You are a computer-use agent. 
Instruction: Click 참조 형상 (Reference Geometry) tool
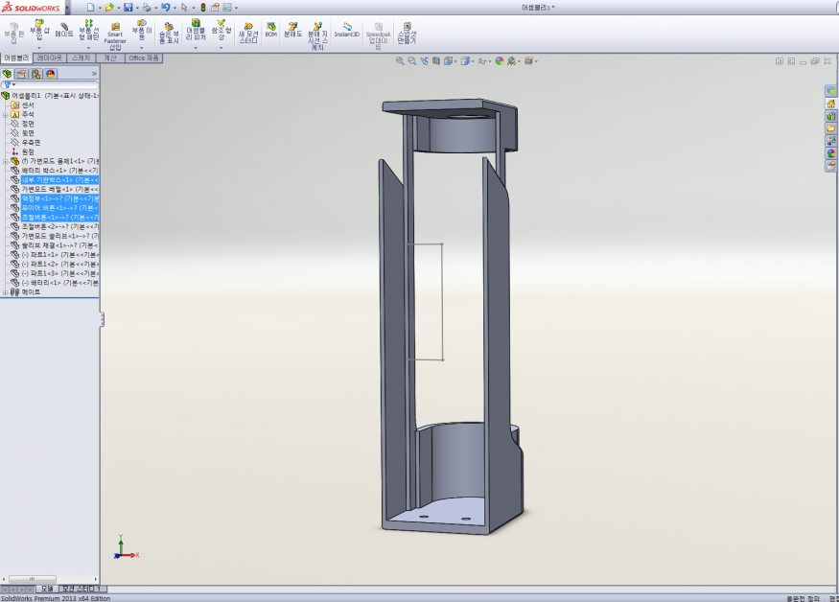[x=221, y=31]
